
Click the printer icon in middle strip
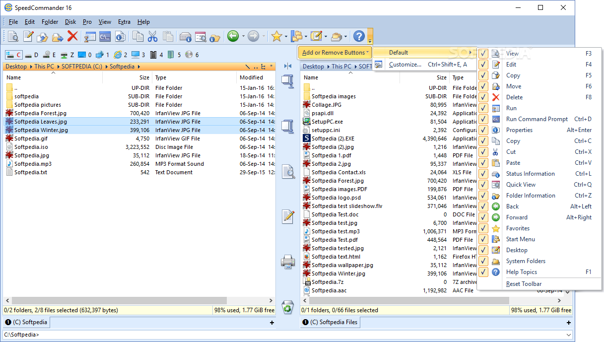(288, 262)
